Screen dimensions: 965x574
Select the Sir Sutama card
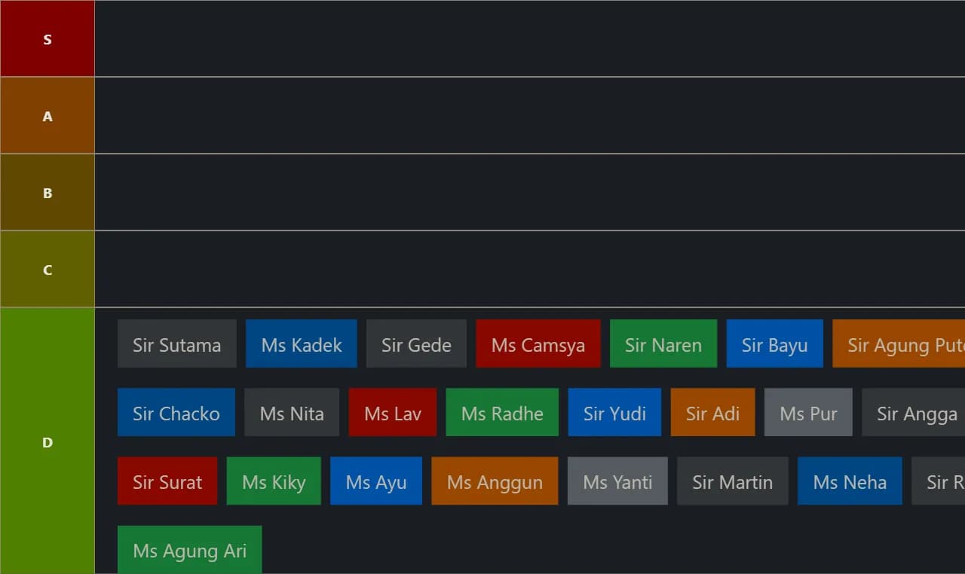(x=177, y=344)
